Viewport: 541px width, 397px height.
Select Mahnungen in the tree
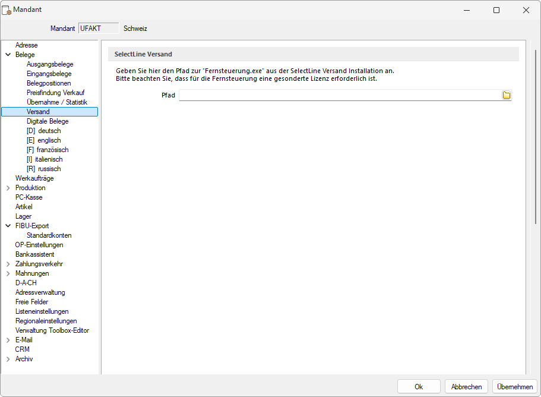click(32, 273)
